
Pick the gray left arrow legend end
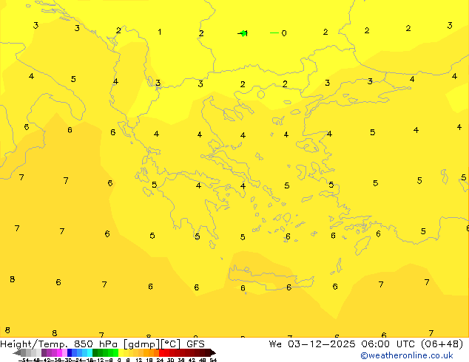pyautogui.click(x=16, y=352)
